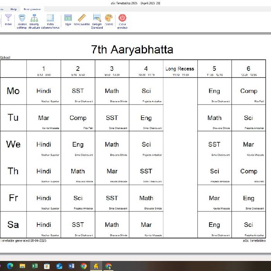Screen dimensions: 271x271
Task: Click the School label above the table
Action: pos(5,58)
